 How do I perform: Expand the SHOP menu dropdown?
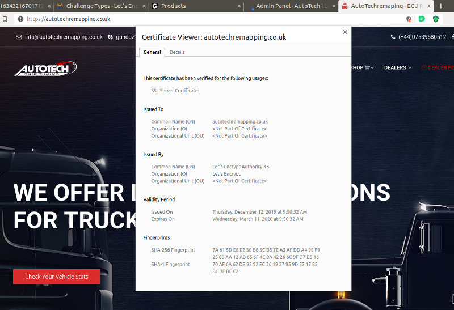[x=362, y=67]
